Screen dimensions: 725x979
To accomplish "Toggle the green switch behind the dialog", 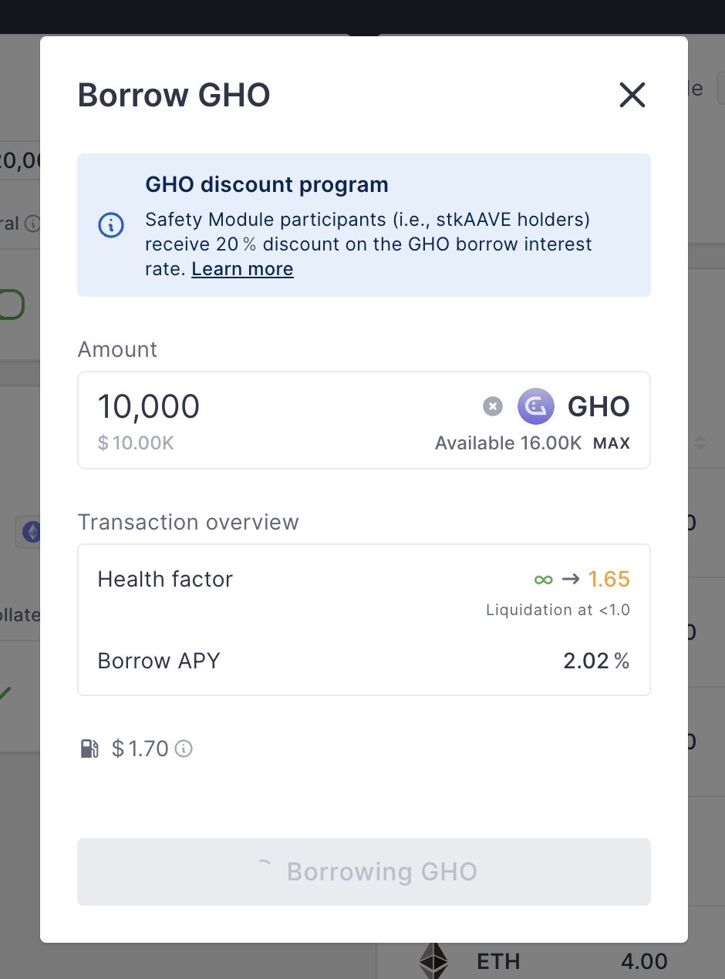I will [12, 304].
